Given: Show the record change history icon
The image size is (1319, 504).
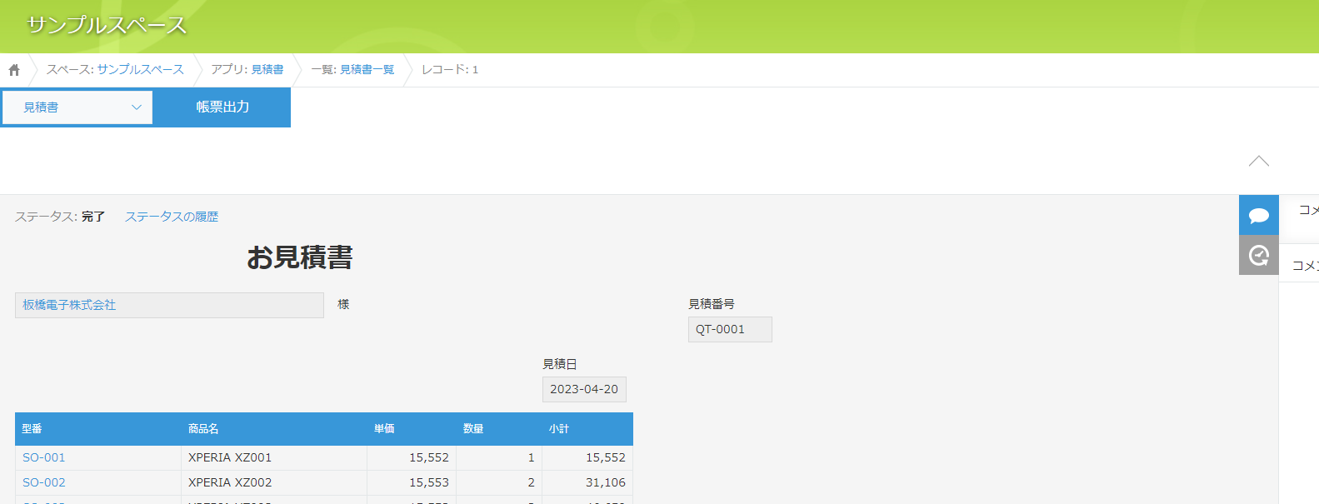Looking at the screenshot, I should pos(1258,255).
